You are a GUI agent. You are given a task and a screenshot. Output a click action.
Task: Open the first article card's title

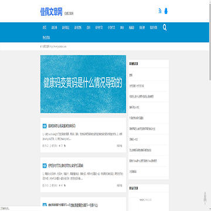(x=62, y=126)
